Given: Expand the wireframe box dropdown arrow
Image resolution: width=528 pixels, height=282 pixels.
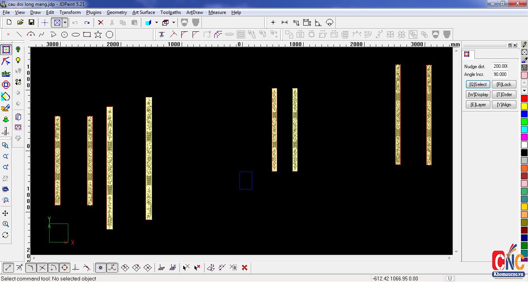Looking at the screenshot, I should pyautogui.click(x=174, y=22).
